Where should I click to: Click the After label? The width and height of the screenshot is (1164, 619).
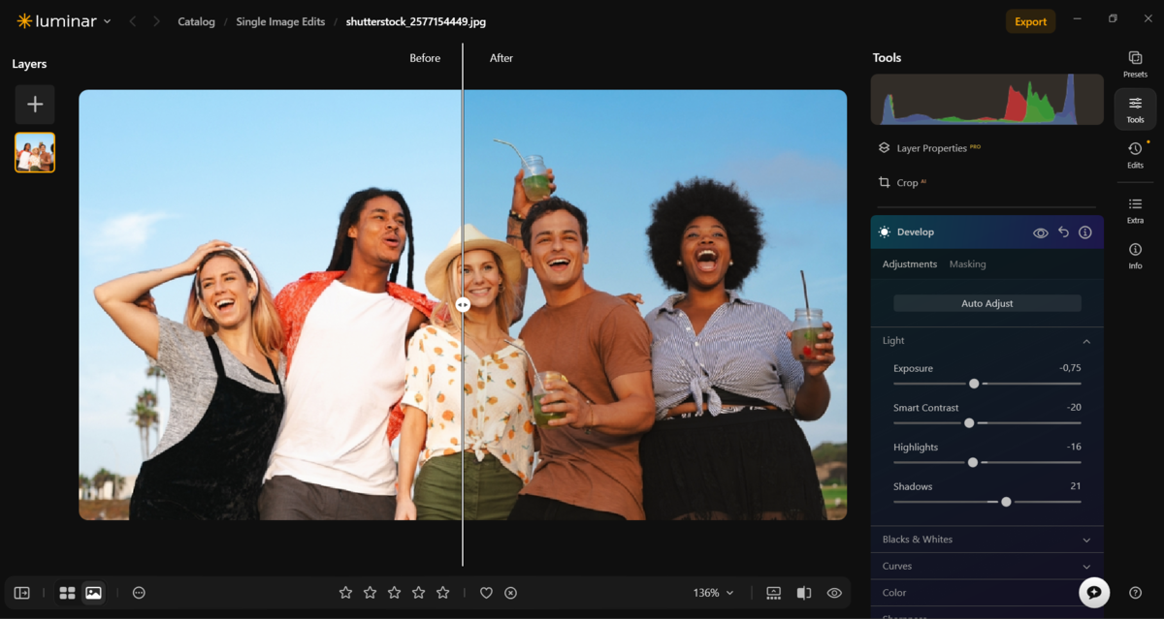[x=501, y=58]
